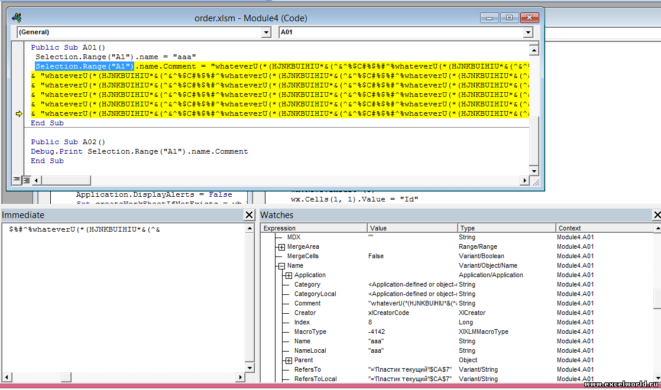Click the code window horizontal scrollbar thumb
This screenshot has width=661, height=390.
point(66,180)
